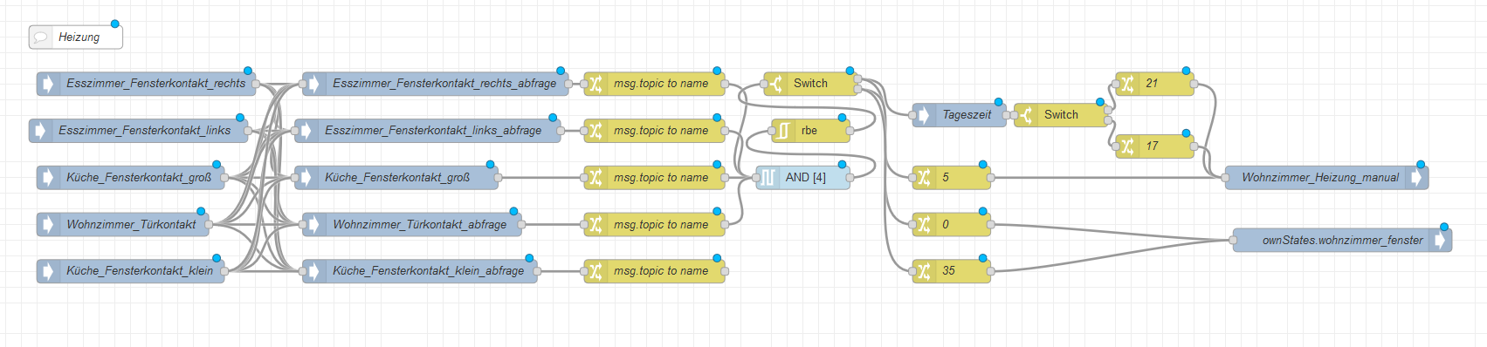Click the Heizung comment bubble icon
Image resolution: width=1487 pixels, height=347 pixels.
40,37
